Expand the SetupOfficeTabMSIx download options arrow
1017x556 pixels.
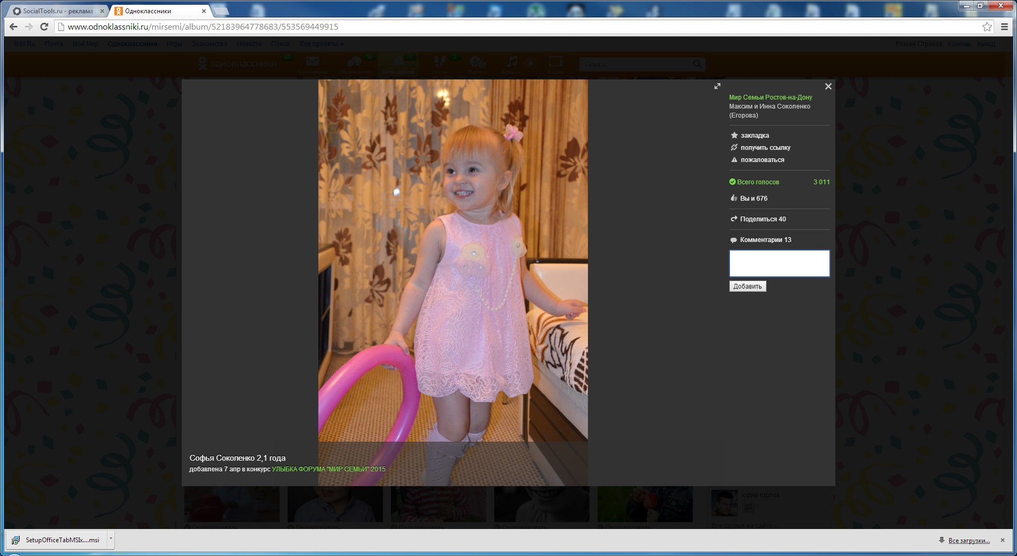(x=111, y=540)
